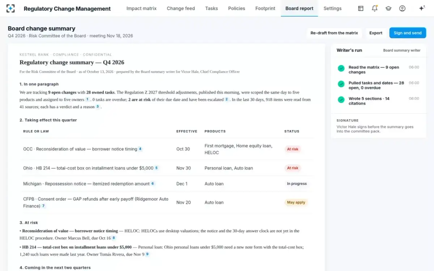Open the Policies tab

(x=237, y=8)
